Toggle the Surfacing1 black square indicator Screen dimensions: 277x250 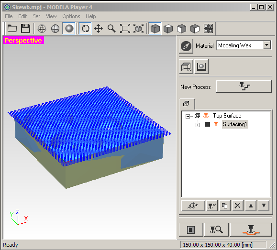pyautogui.click(x=208, y=124)
